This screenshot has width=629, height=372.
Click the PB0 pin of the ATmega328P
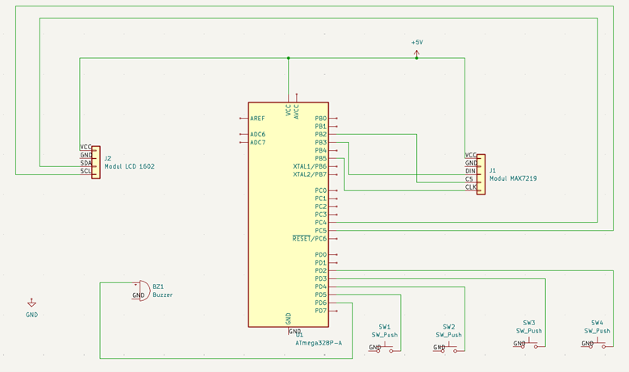pos(333,119)
